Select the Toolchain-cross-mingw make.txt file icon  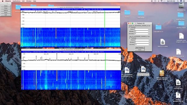[x=181, y=36]
